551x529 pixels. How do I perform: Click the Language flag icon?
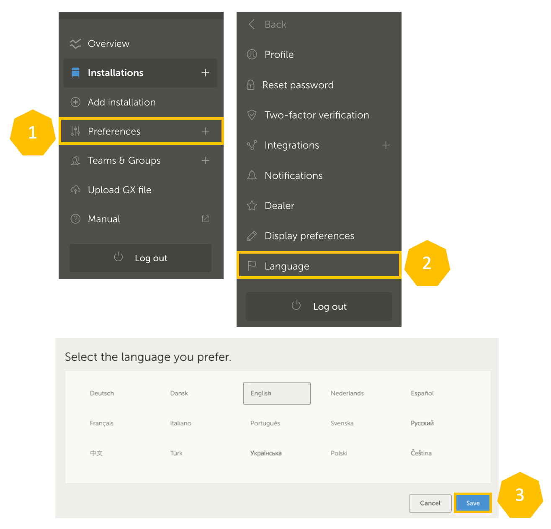[252, 266]
